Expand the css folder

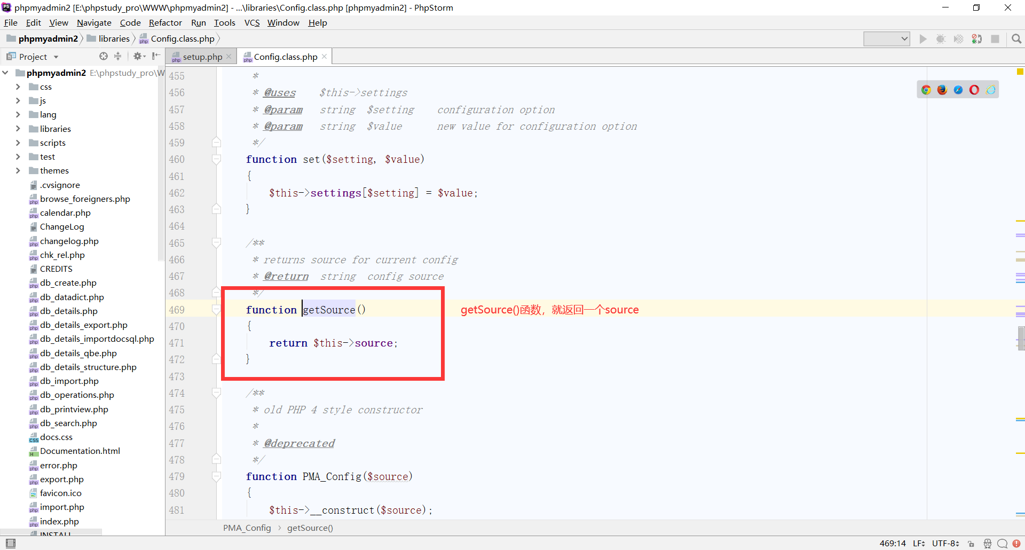click(18, 87)
